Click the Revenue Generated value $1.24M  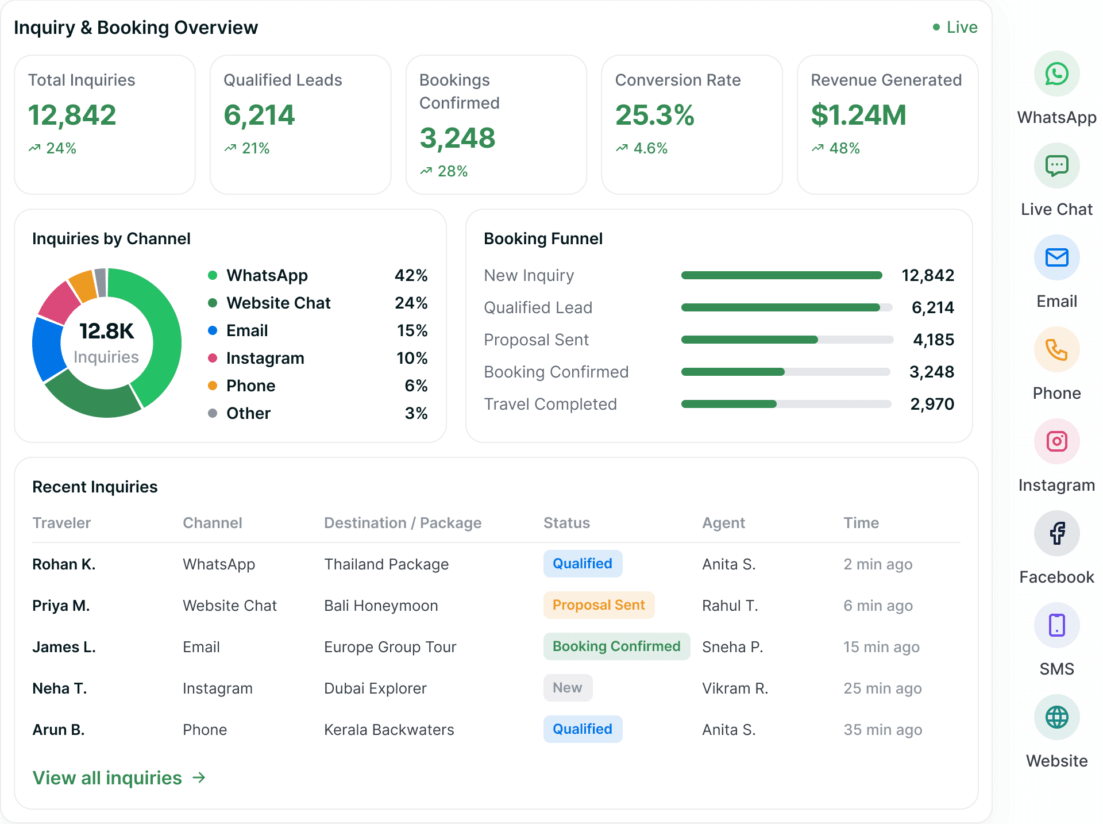(x=859, y=115)
